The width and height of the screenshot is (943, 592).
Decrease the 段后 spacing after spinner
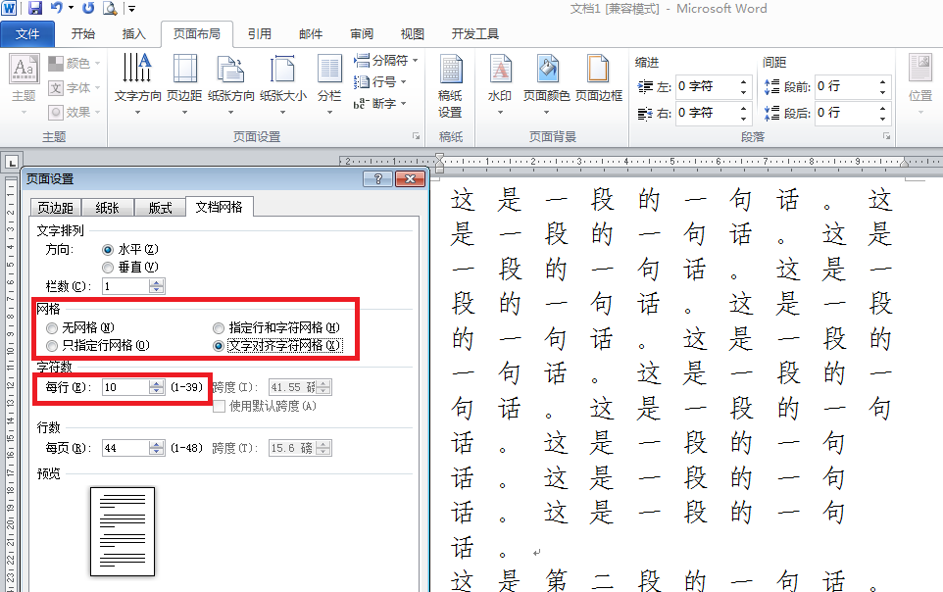coord(882,118)
